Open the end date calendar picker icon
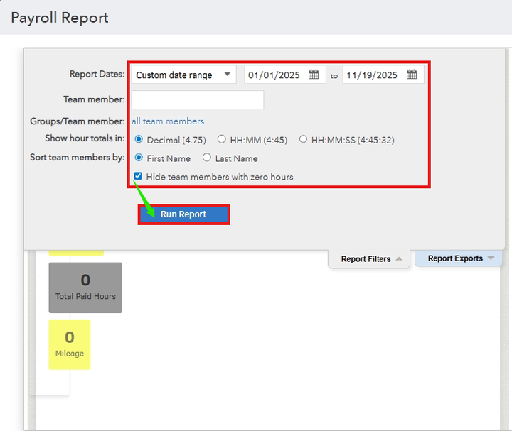Viewport: 512px width, 431px height. 412,75
